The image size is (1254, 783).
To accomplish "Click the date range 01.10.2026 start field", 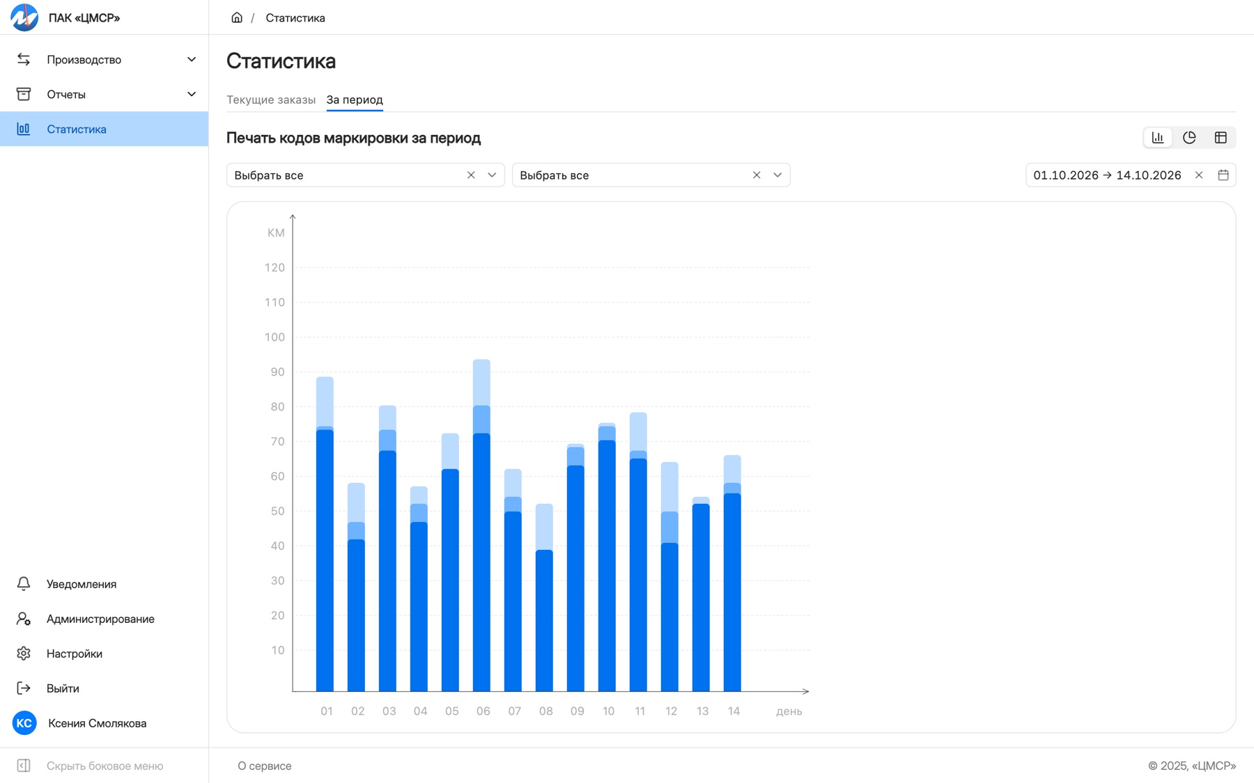I will [1066, 175].
